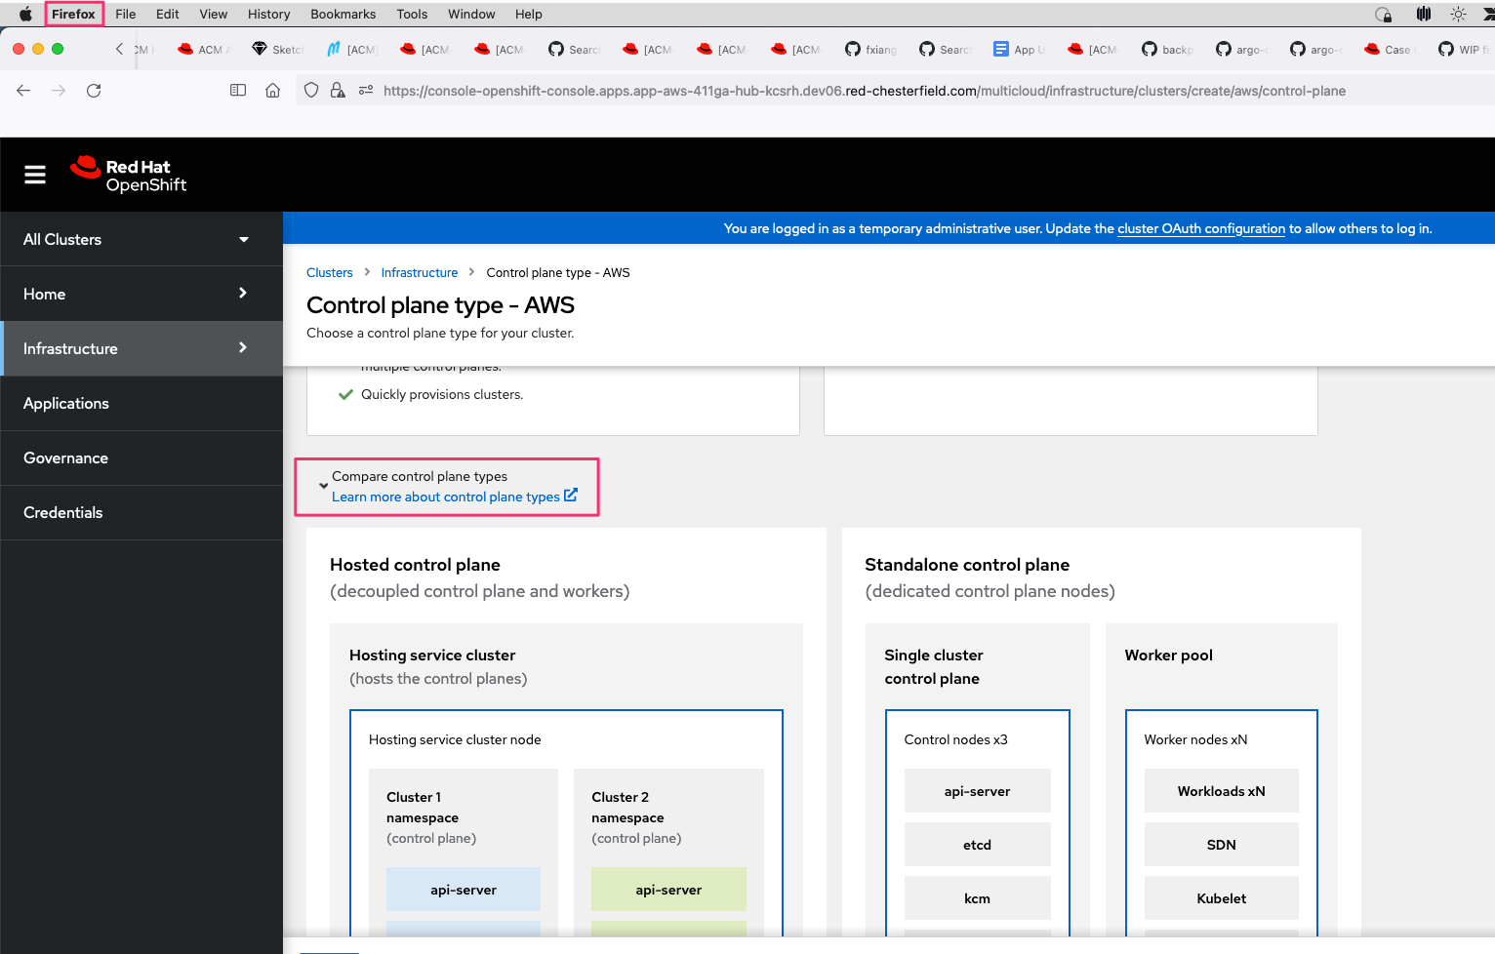The image size is (1495, 954).
Task: Open the Edit menu
Action: [168, 14]
